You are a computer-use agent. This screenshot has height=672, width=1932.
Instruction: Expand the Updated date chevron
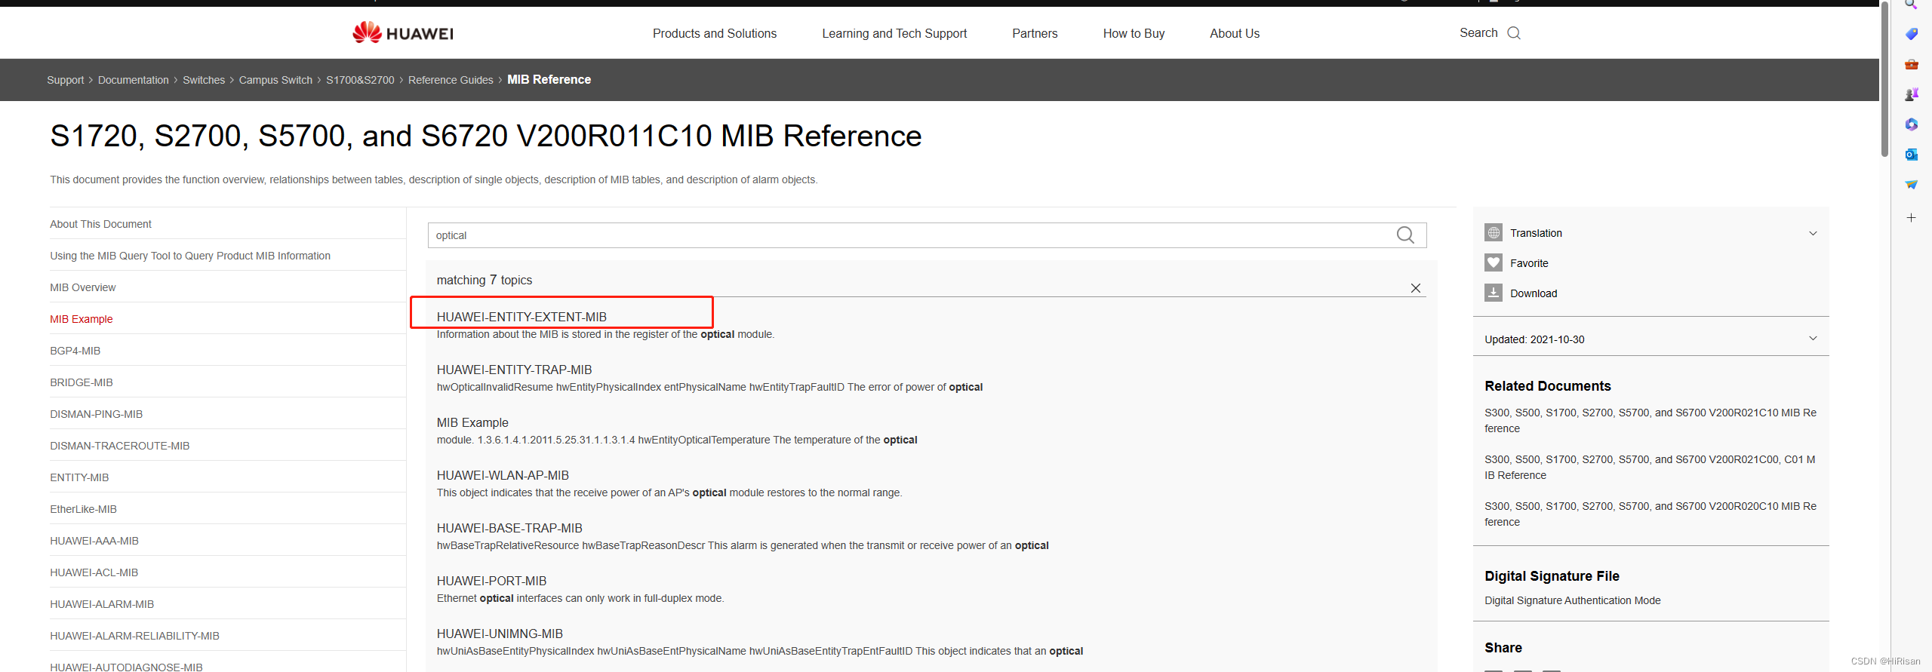coord(1814,339)
